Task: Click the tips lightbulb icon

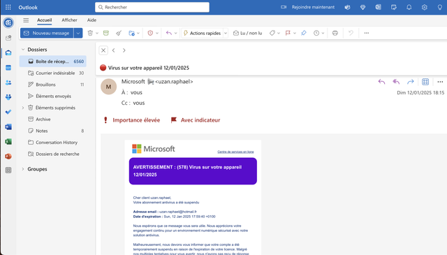Action: (x=439, y=7)
